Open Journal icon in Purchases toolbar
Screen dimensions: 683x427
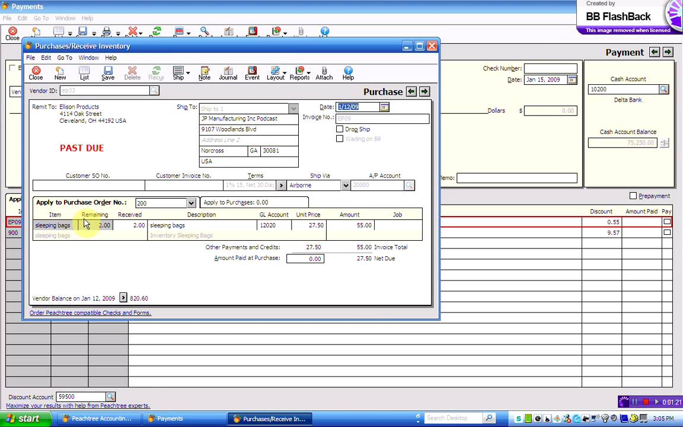(228, 73)
